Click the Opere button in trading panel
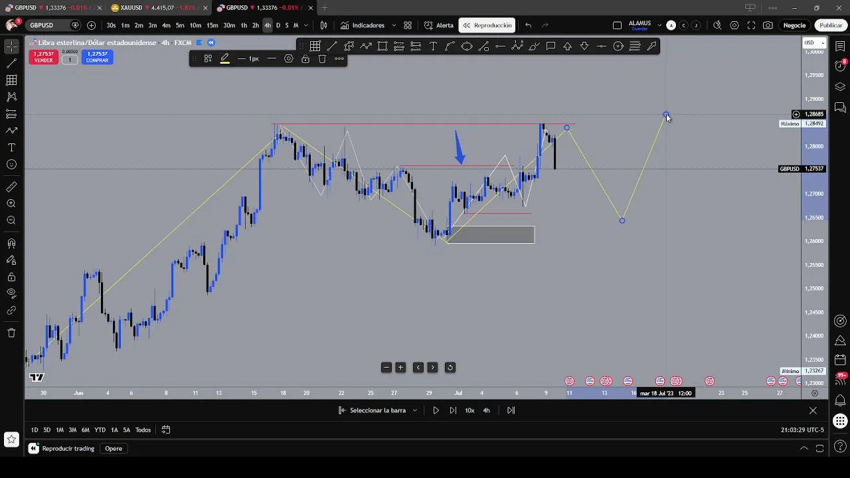Screen dimensions: 850x478 coord(114,449)
